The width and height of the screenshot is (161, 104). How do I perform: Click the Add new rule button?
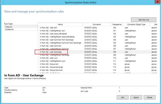pyautogui.click(x=144, y=20)
